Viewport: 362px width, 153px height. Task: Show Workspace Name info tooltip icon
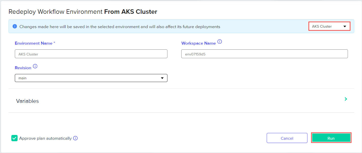(220, 42)
